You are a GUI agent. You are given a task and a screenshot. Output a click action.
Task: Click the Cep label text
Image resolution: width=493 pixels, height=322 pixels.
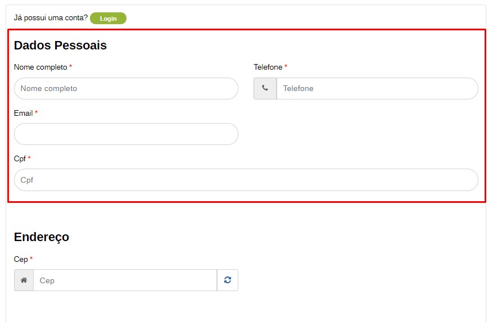click(21, 259)
